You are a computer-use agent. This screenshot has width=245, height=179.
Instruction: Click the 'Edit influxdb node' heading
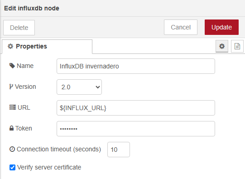(x=32, y=8)
